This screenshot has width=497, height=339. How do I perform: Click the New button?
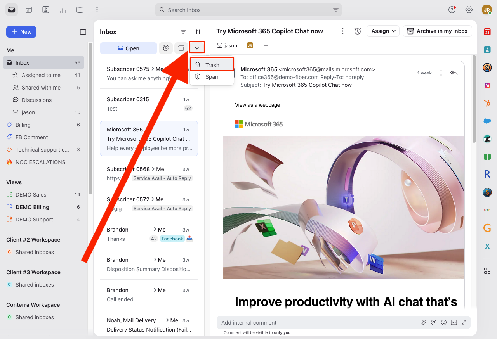[x=21, y=32]
